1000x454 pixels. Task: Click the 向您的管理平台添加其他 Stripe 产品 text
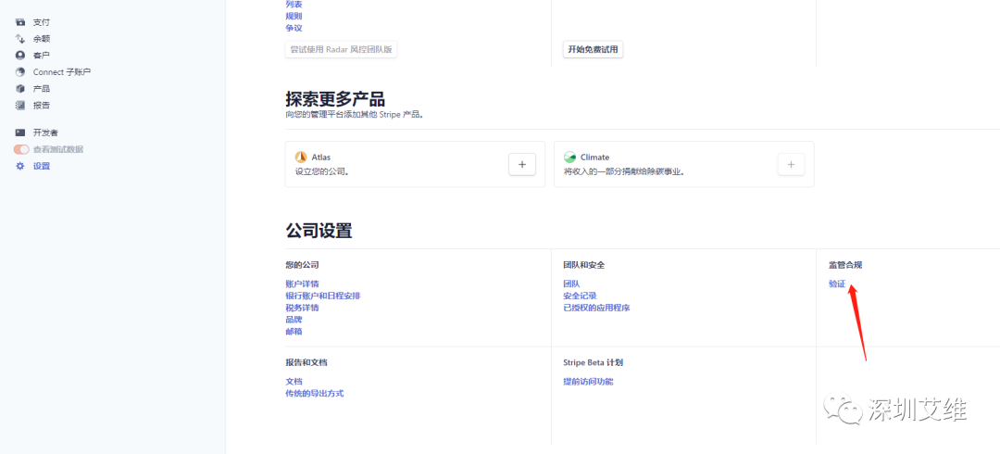355,115
